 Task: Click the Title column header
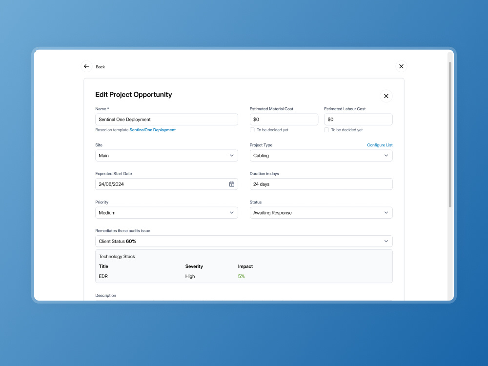point(103,266)
